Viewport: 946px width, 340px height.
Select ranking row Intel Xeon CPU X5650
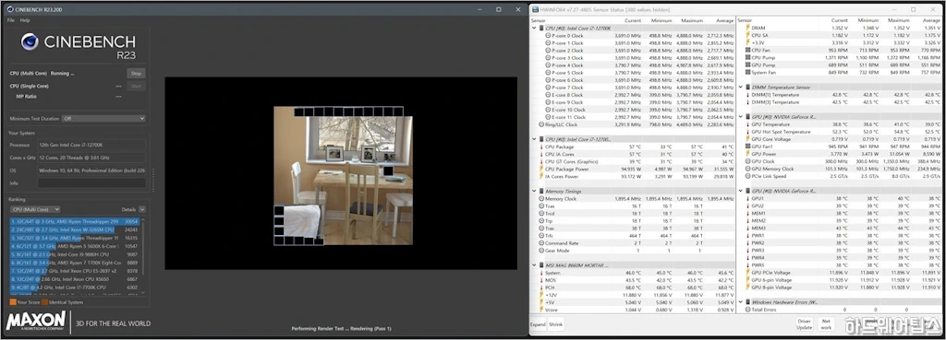tap(75, 279)
